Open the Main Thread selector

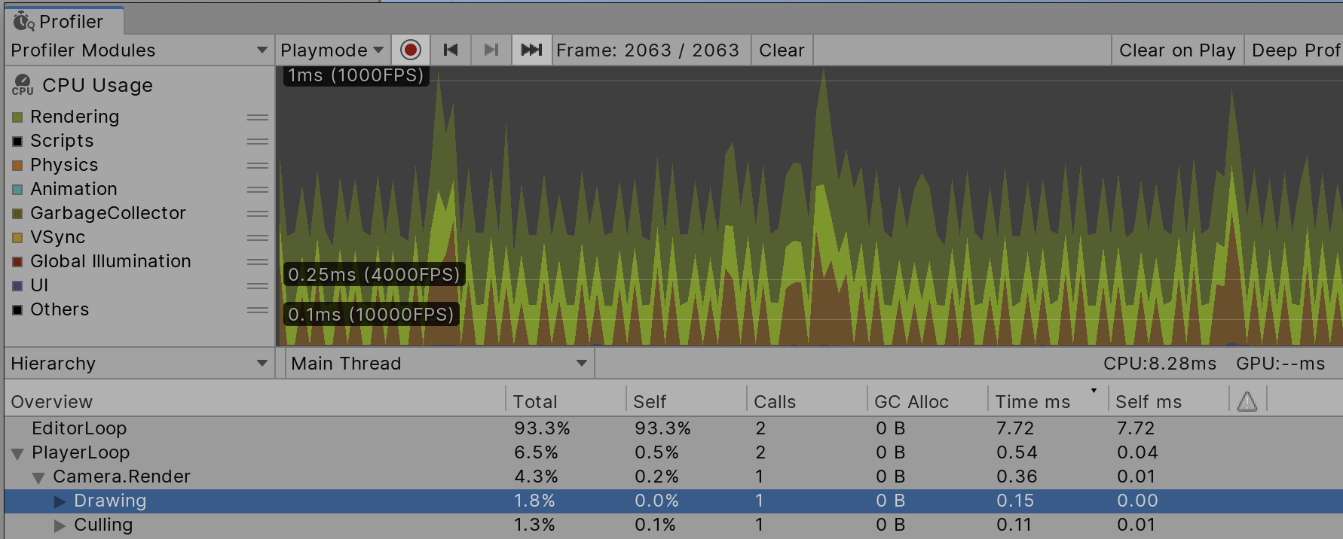439,364
